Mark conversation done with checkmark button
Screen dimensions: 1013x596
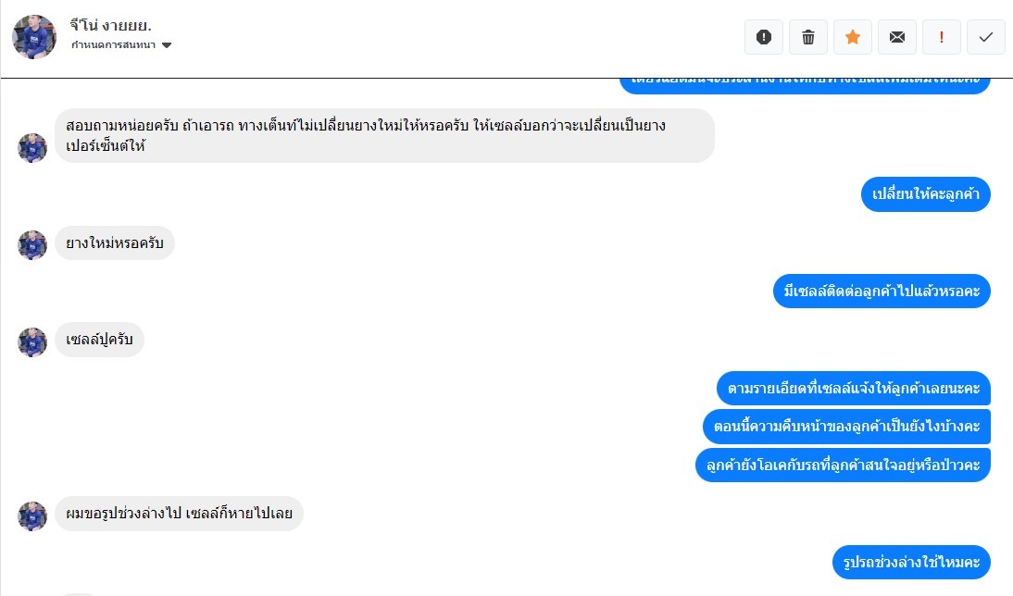click(x=986, y=37)
